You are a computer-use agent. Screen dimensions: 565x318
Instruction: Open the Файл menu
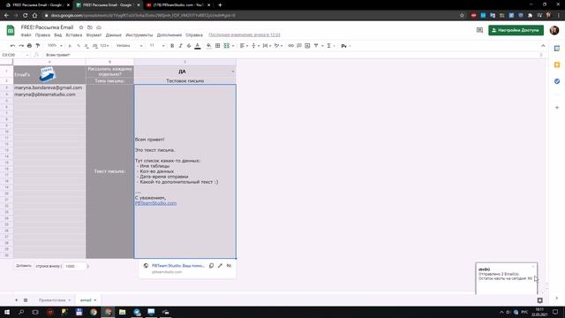pos(26,35)
